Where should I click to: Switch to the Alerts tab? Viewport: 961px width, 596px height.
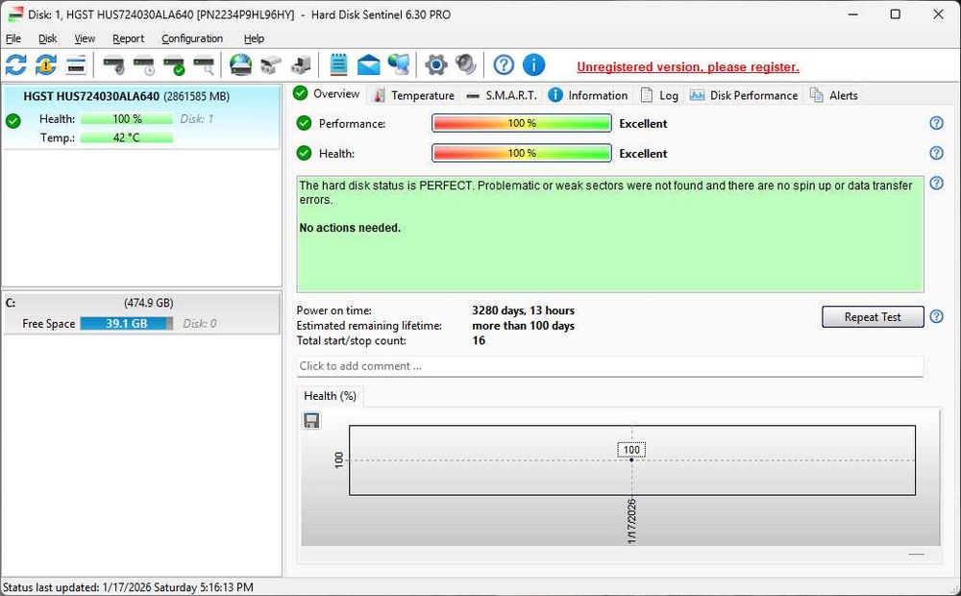[834, 96]
